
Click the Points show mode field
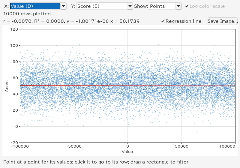coord(162,6)
